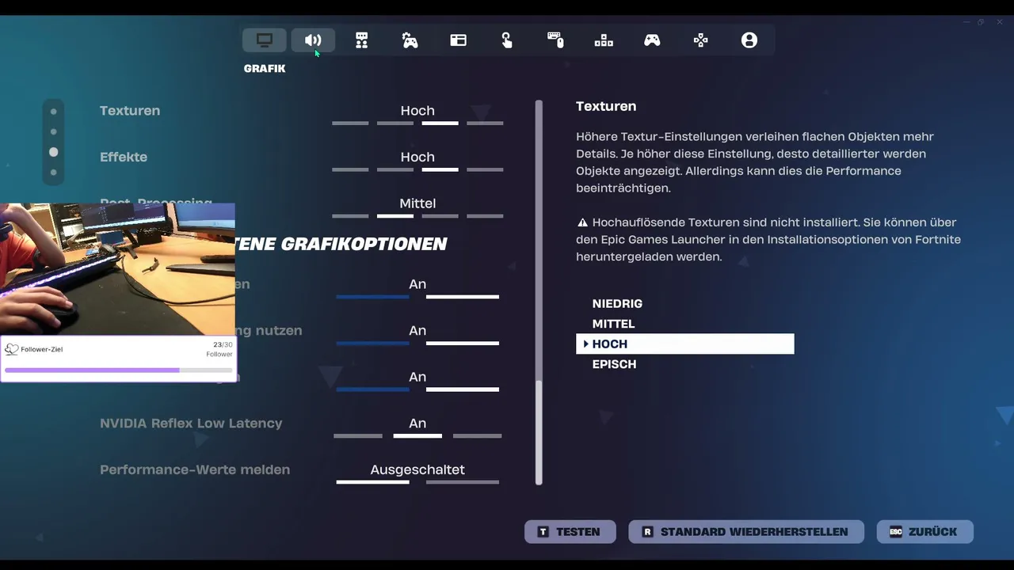
Task: Click the heart icon beside Follower-Ziel
Action: coord(12,349)
